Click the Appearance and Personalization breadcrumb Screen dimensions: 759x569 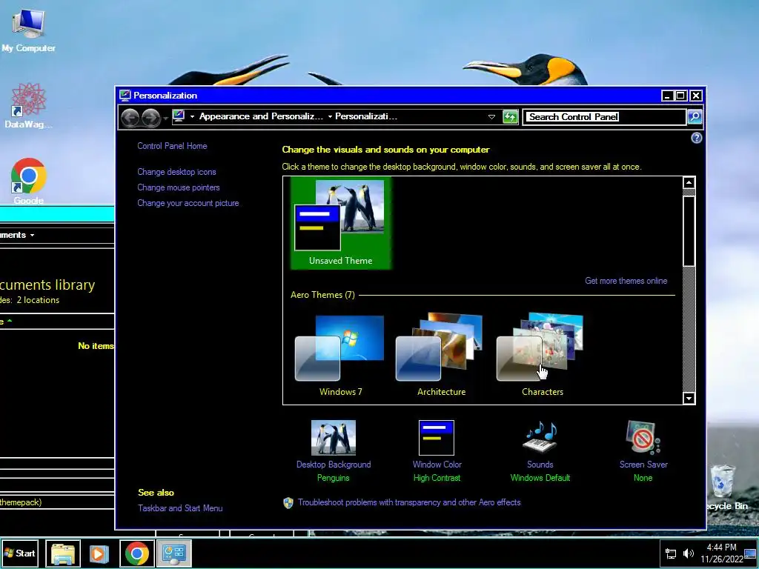coord(261,116)
